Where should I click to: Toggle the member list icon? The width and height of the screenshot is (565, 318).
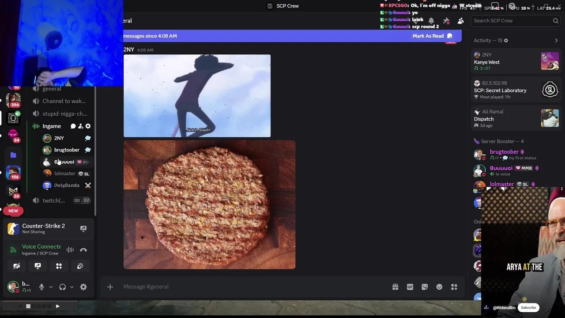(x=461, y=21)
